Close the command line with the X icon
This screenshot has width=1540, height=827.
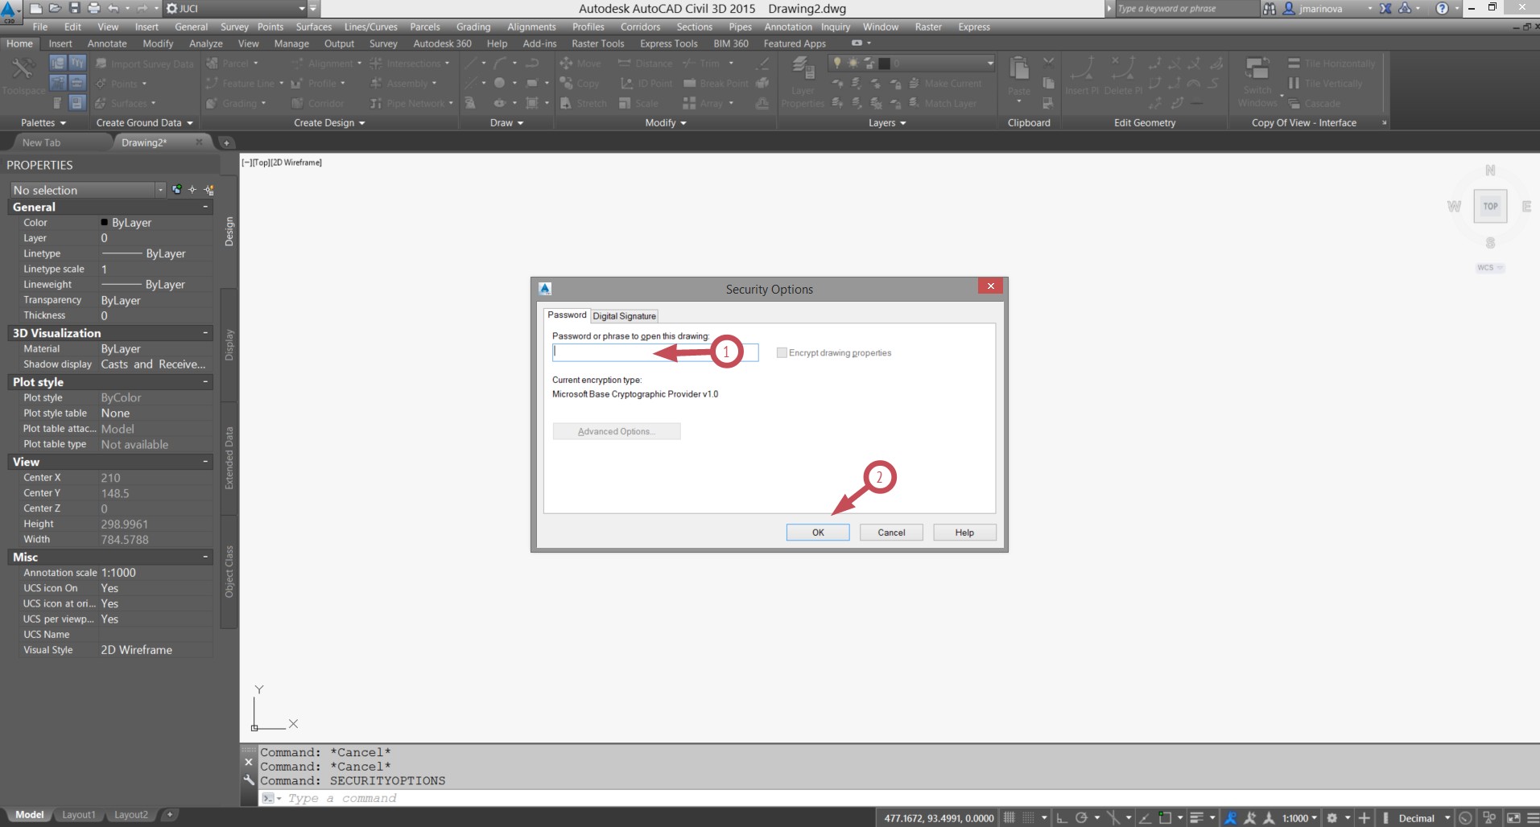[249, 762]
